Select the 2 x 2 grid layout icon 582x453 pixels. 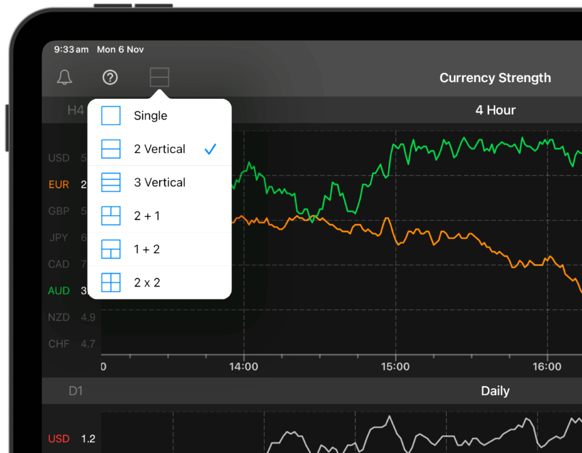[111, 282]
